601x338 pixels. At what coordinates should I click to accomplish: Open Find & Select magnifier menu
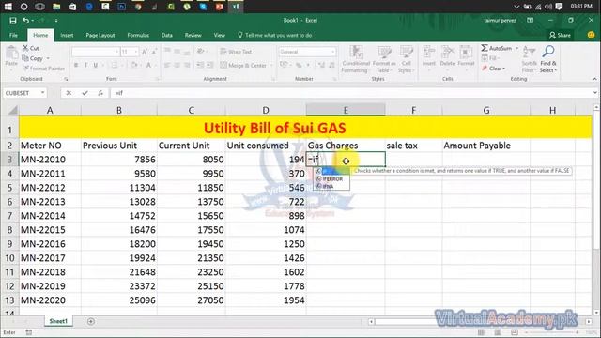(548, 59)
